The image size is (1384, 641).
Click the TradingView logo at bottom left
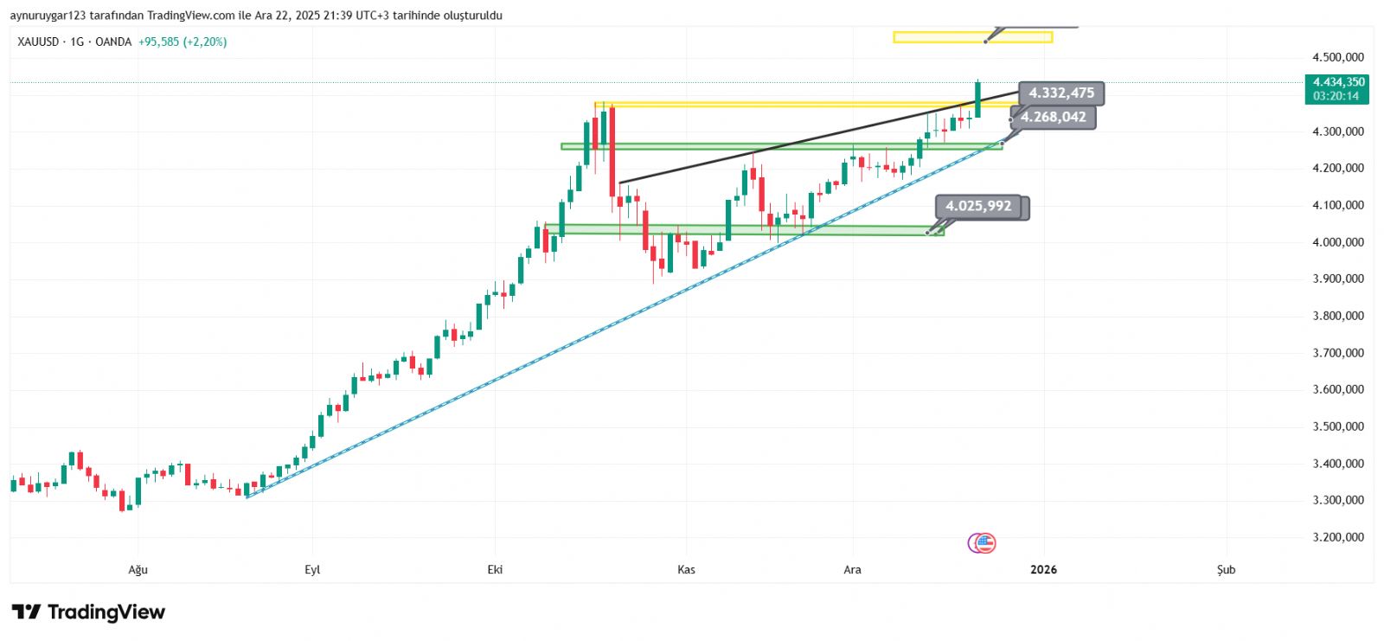tap(88, 612)
